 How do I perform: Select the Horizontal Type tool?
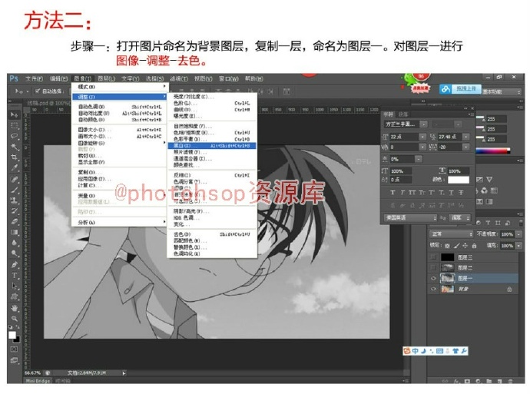coord(14,276)
